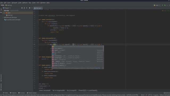170x96 pixels.
Task: Choose int from completion list
Action: 78,54
